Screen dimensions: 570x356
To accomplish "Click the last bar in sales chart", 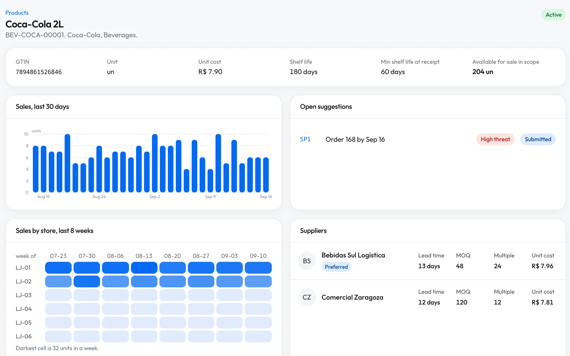I will pyautogui.click(x=266, y=175).
